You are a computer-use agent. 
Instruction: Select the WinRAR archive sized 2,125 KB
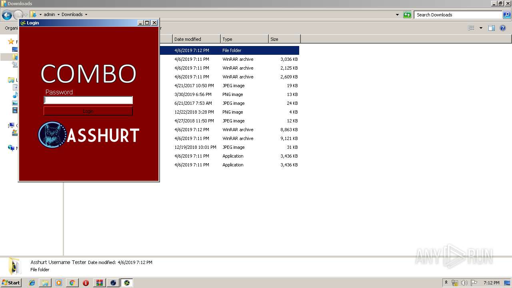coord(229,68)
